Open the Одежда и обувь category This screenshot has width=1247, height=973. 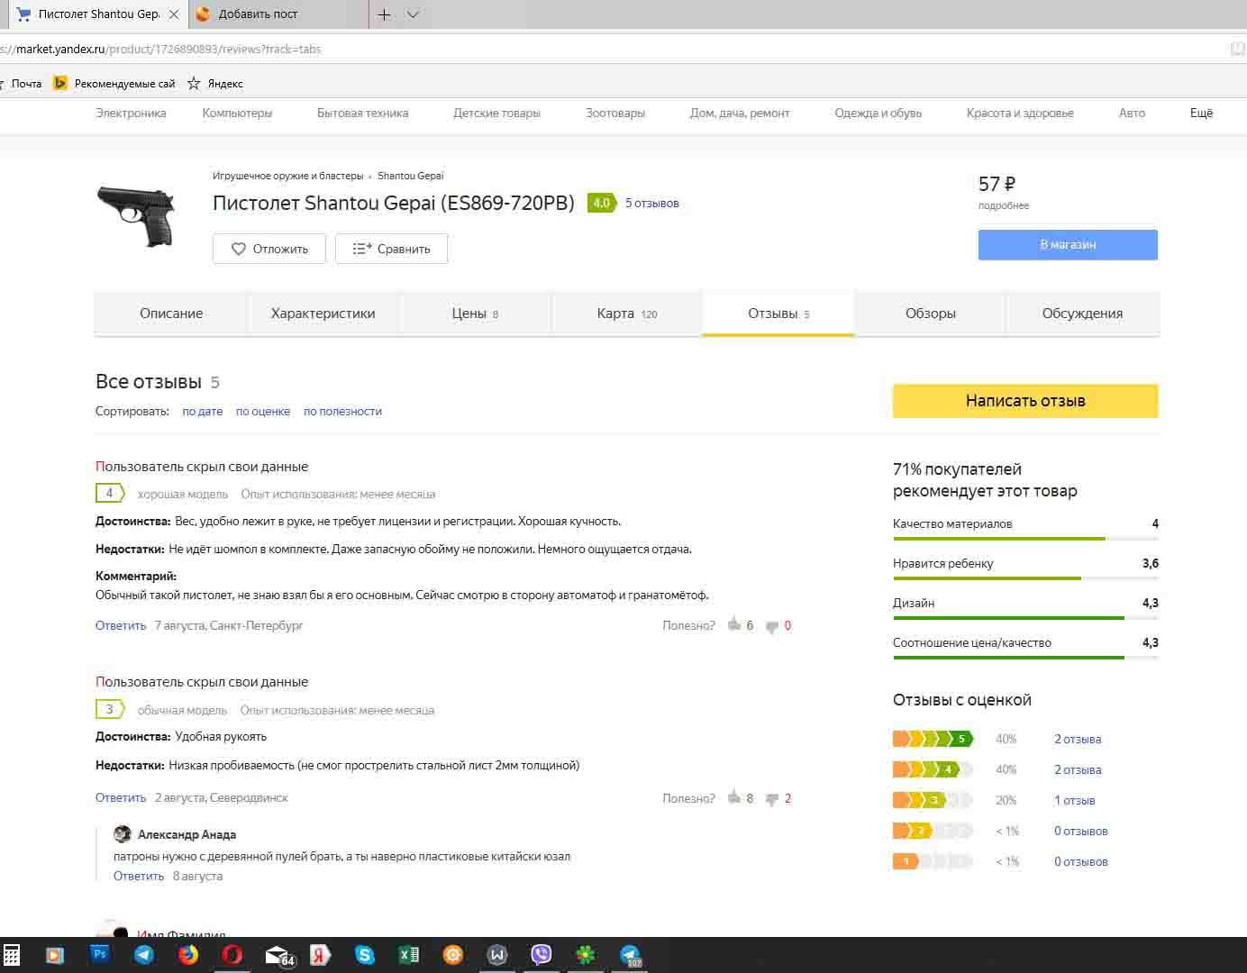tap(878, 114)
